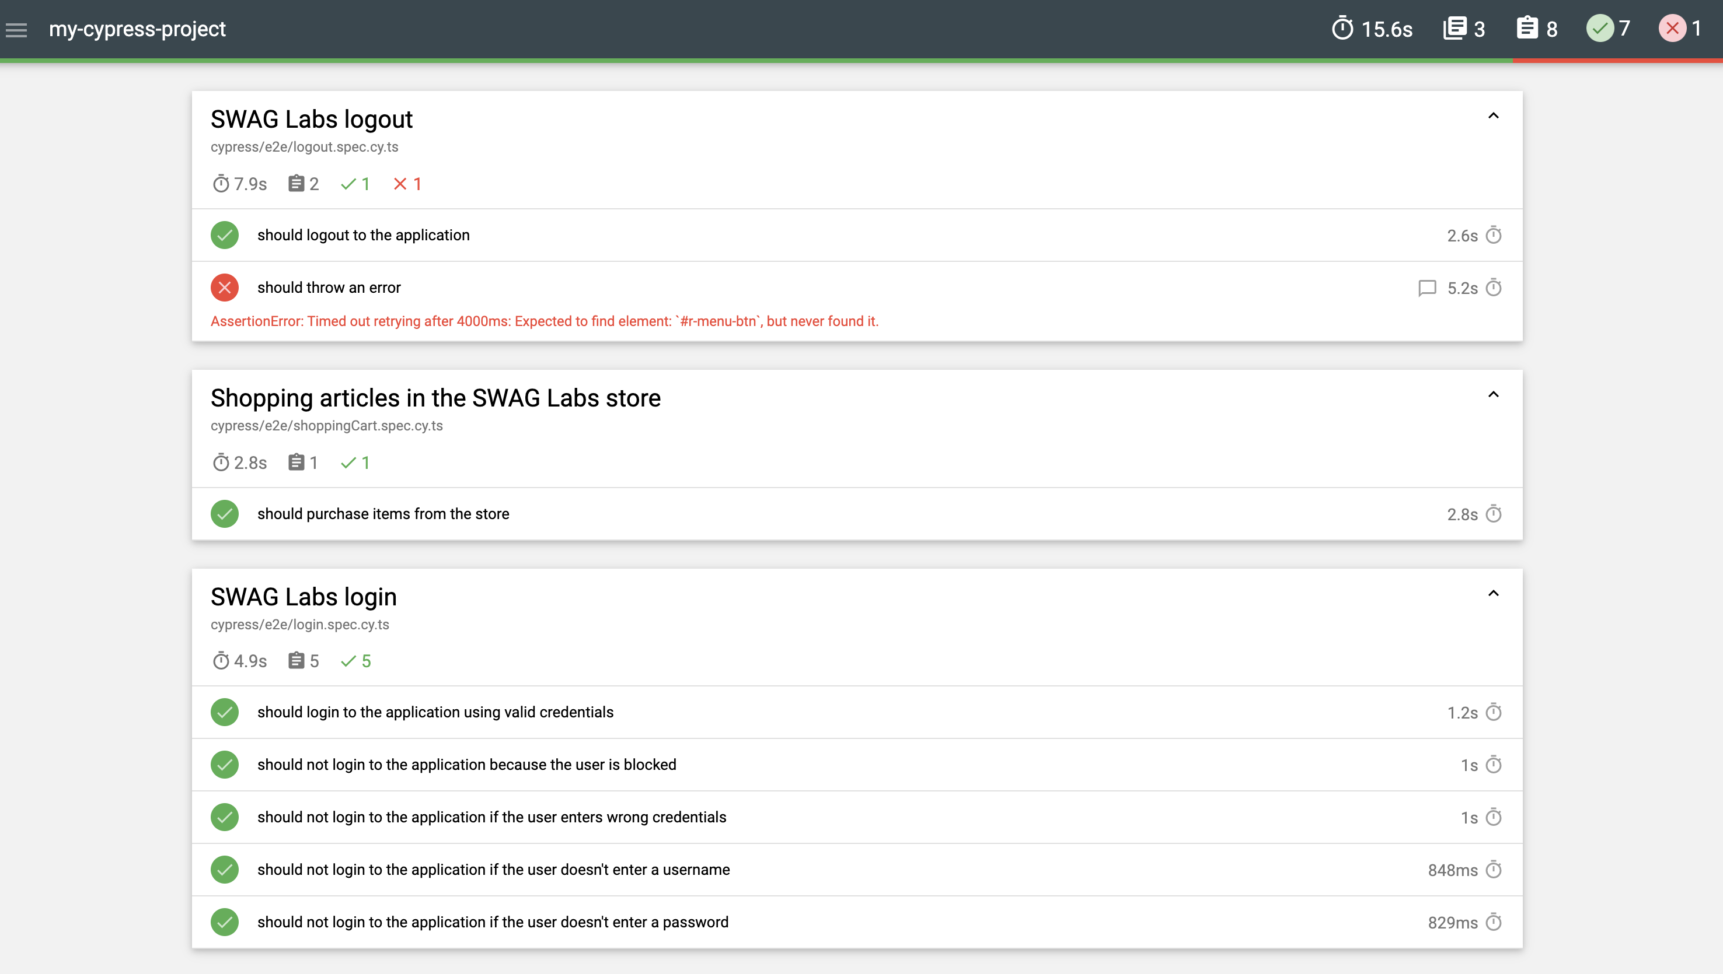
Task: Open the comment icon on failed test
Action: click(x=1426, y=288)
